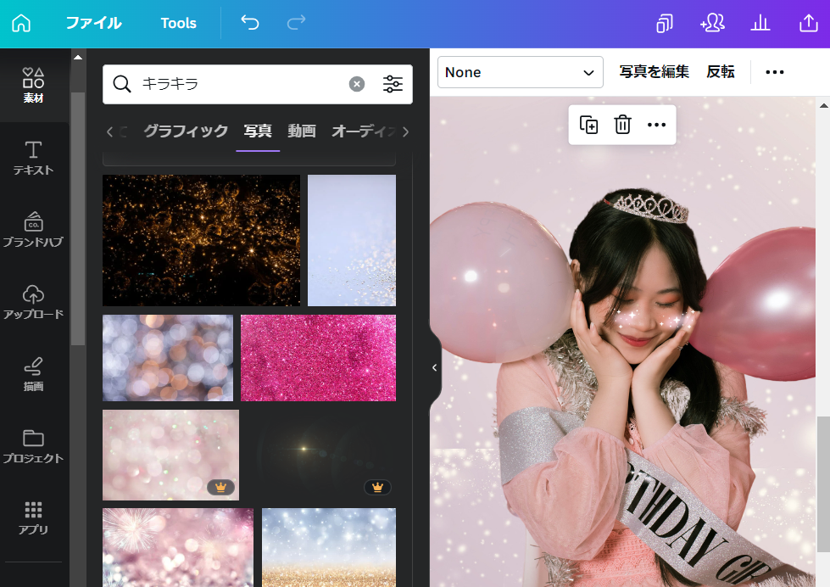Open the None filter dropdown
This screenshot has height=587, width=830.
coord(521,72)
